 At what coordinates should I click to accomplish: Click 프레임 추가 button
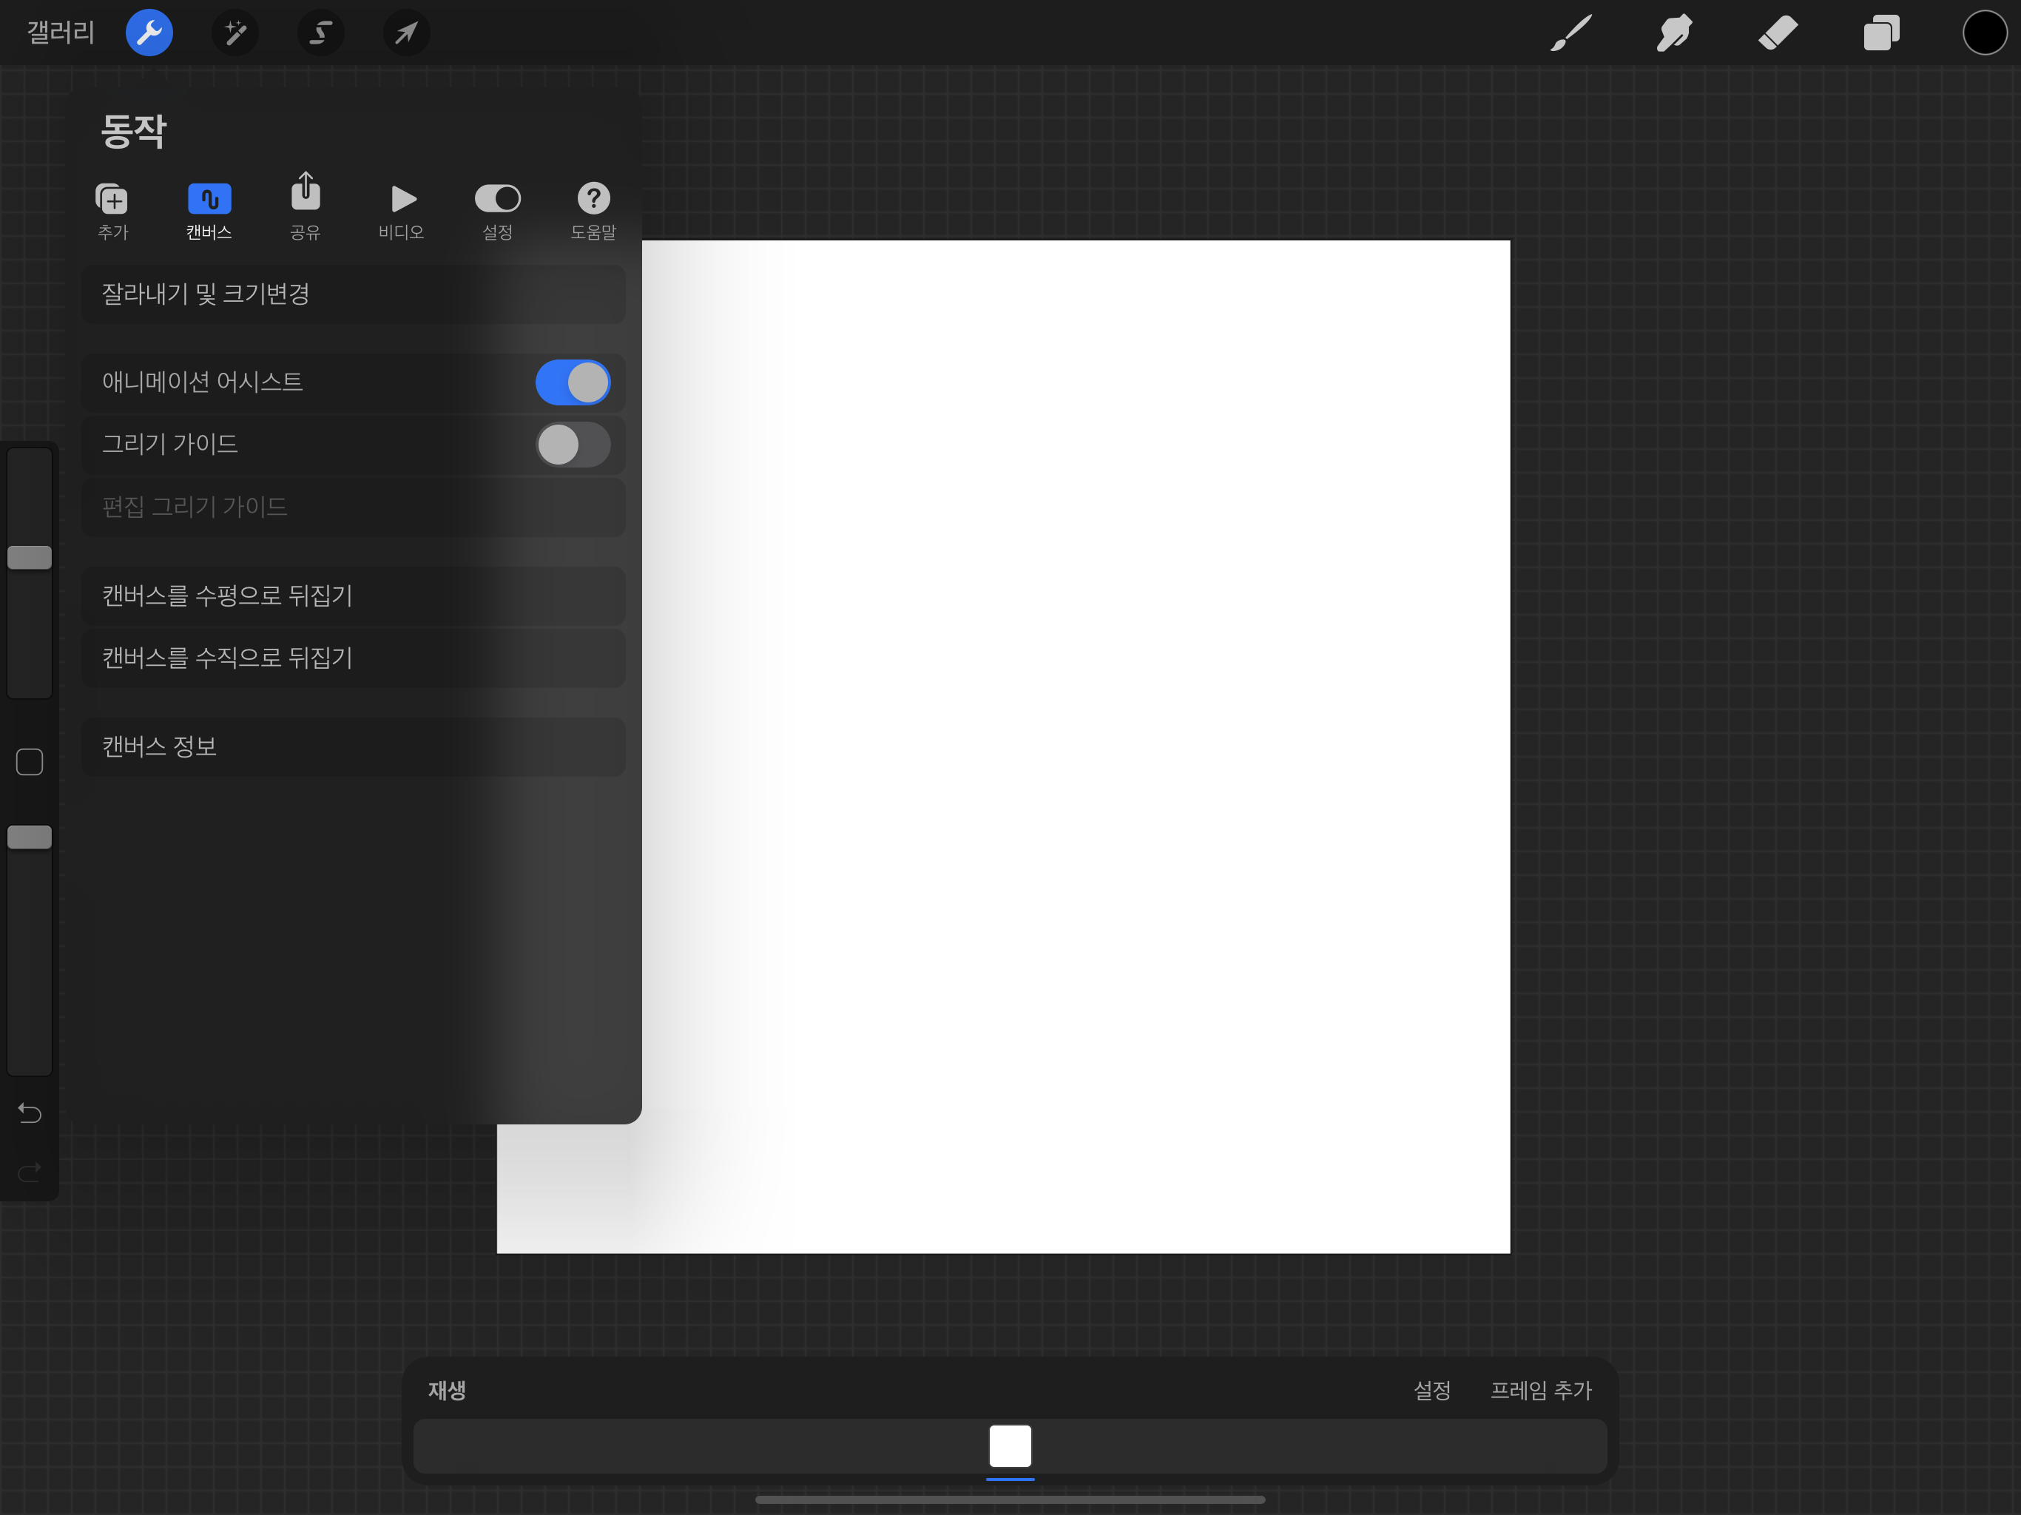tap(1540, 1390)
